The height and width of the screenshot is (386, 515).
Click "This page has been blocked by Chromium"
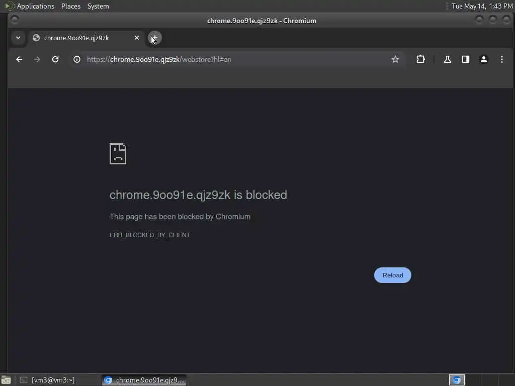180,217
